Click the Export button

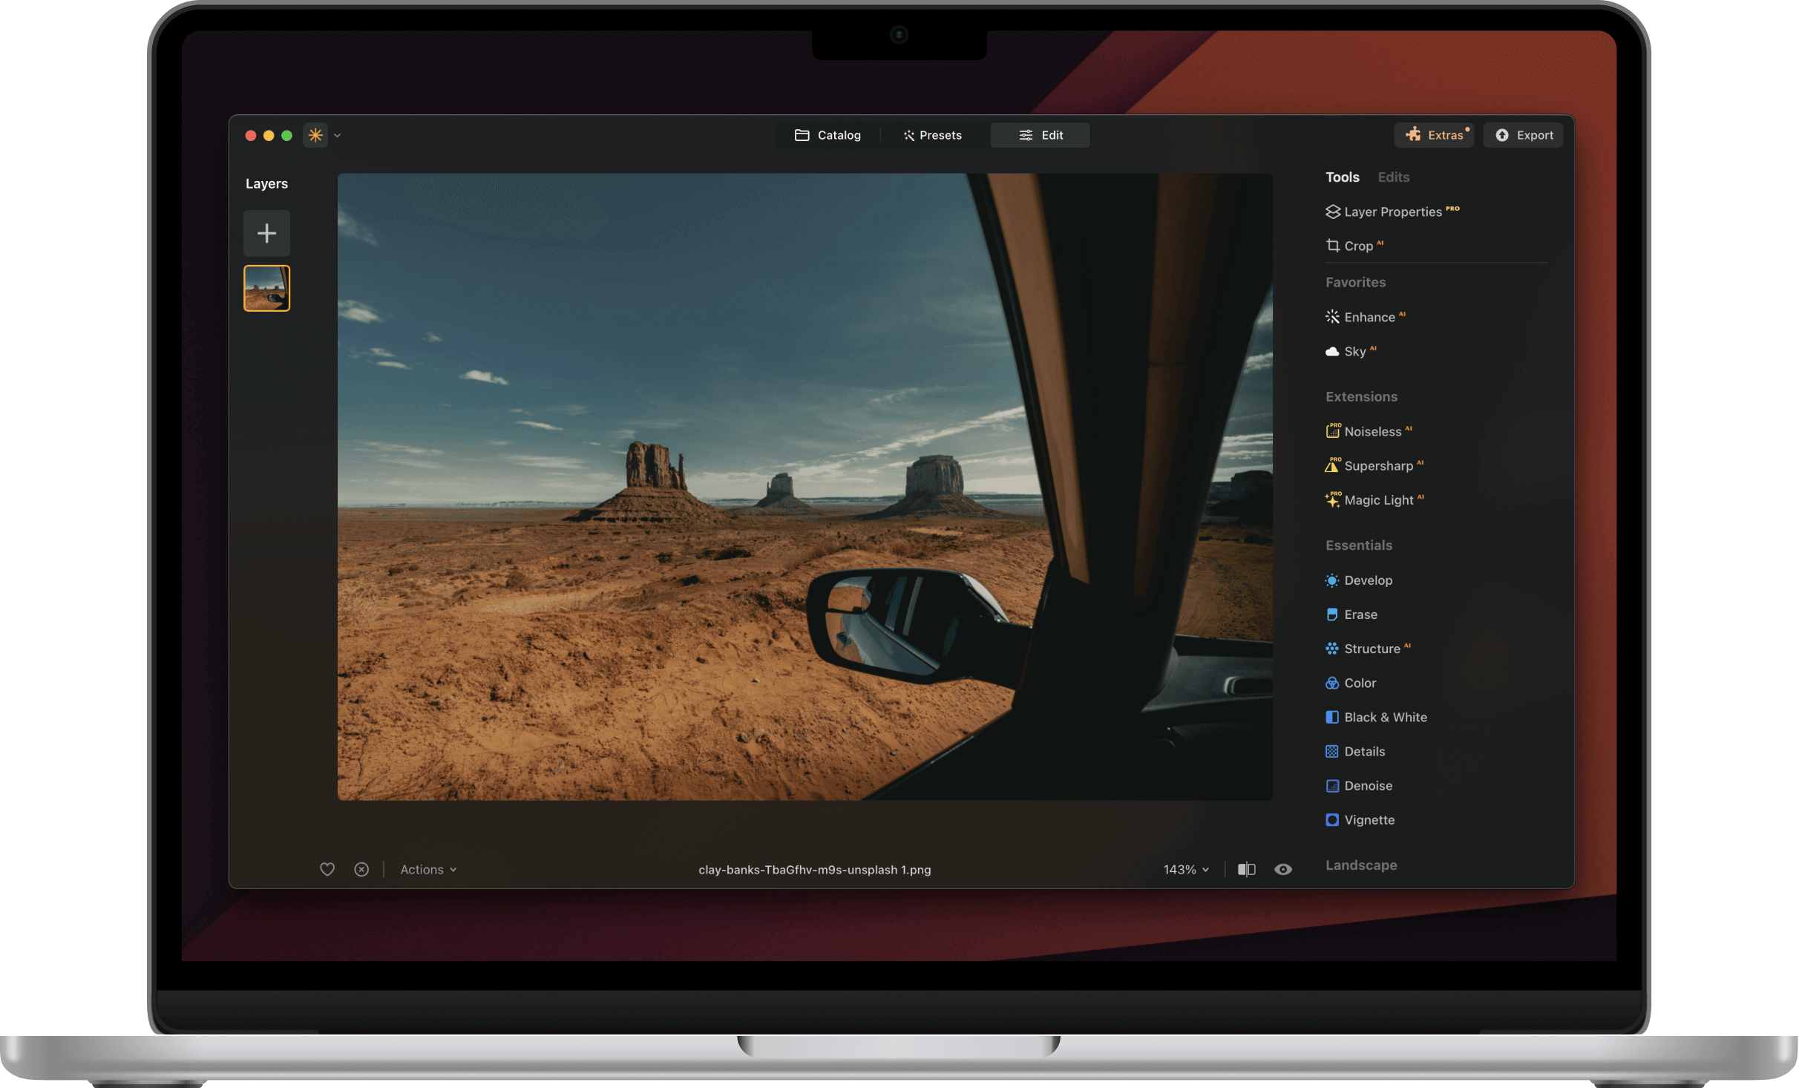1523,135
